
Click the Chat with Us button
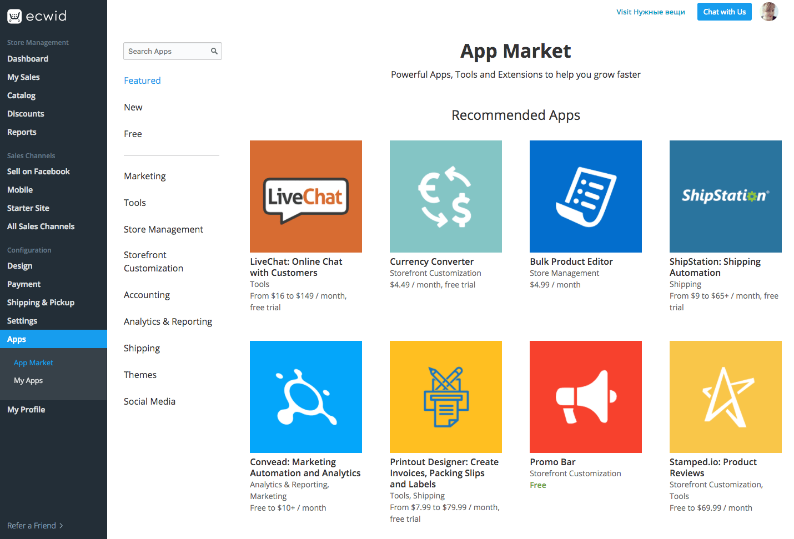click(x=725, y=12)
